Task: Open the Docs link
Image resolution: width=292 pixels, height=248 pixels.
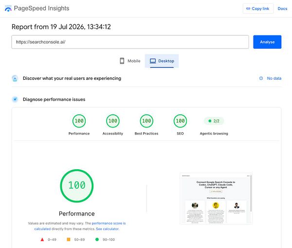Action: point(282,9)
